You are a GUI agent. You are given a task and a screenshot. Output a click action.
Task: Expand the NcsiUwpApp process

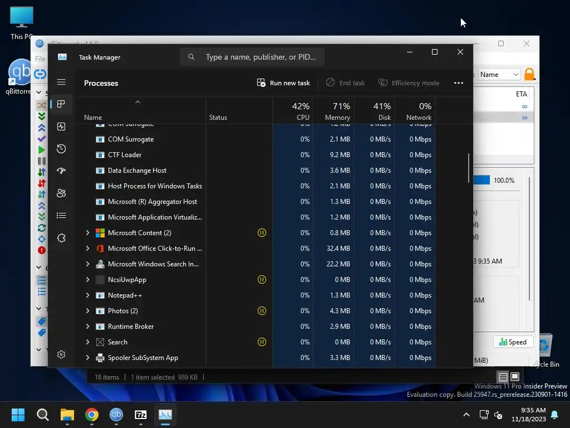click(x=87, y=280)
